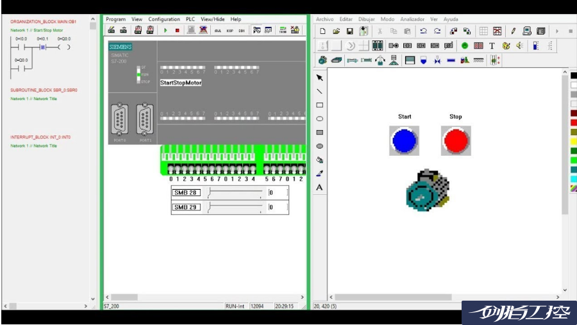Screen dimensions: 577x325
Task: Expand the View/Hide menu
Action: pos(213,19)
